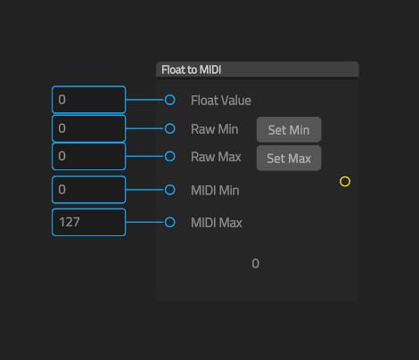Select the Float to MIDI node title bar

pyautogui.click(x=258, y=70)
